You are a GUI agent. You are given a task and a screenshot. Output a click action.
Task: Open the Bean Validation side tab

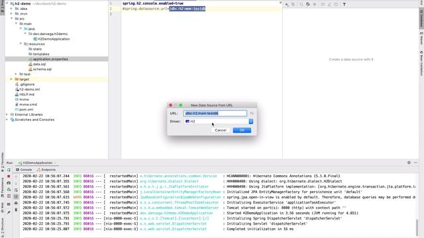[x=421, y=63]
